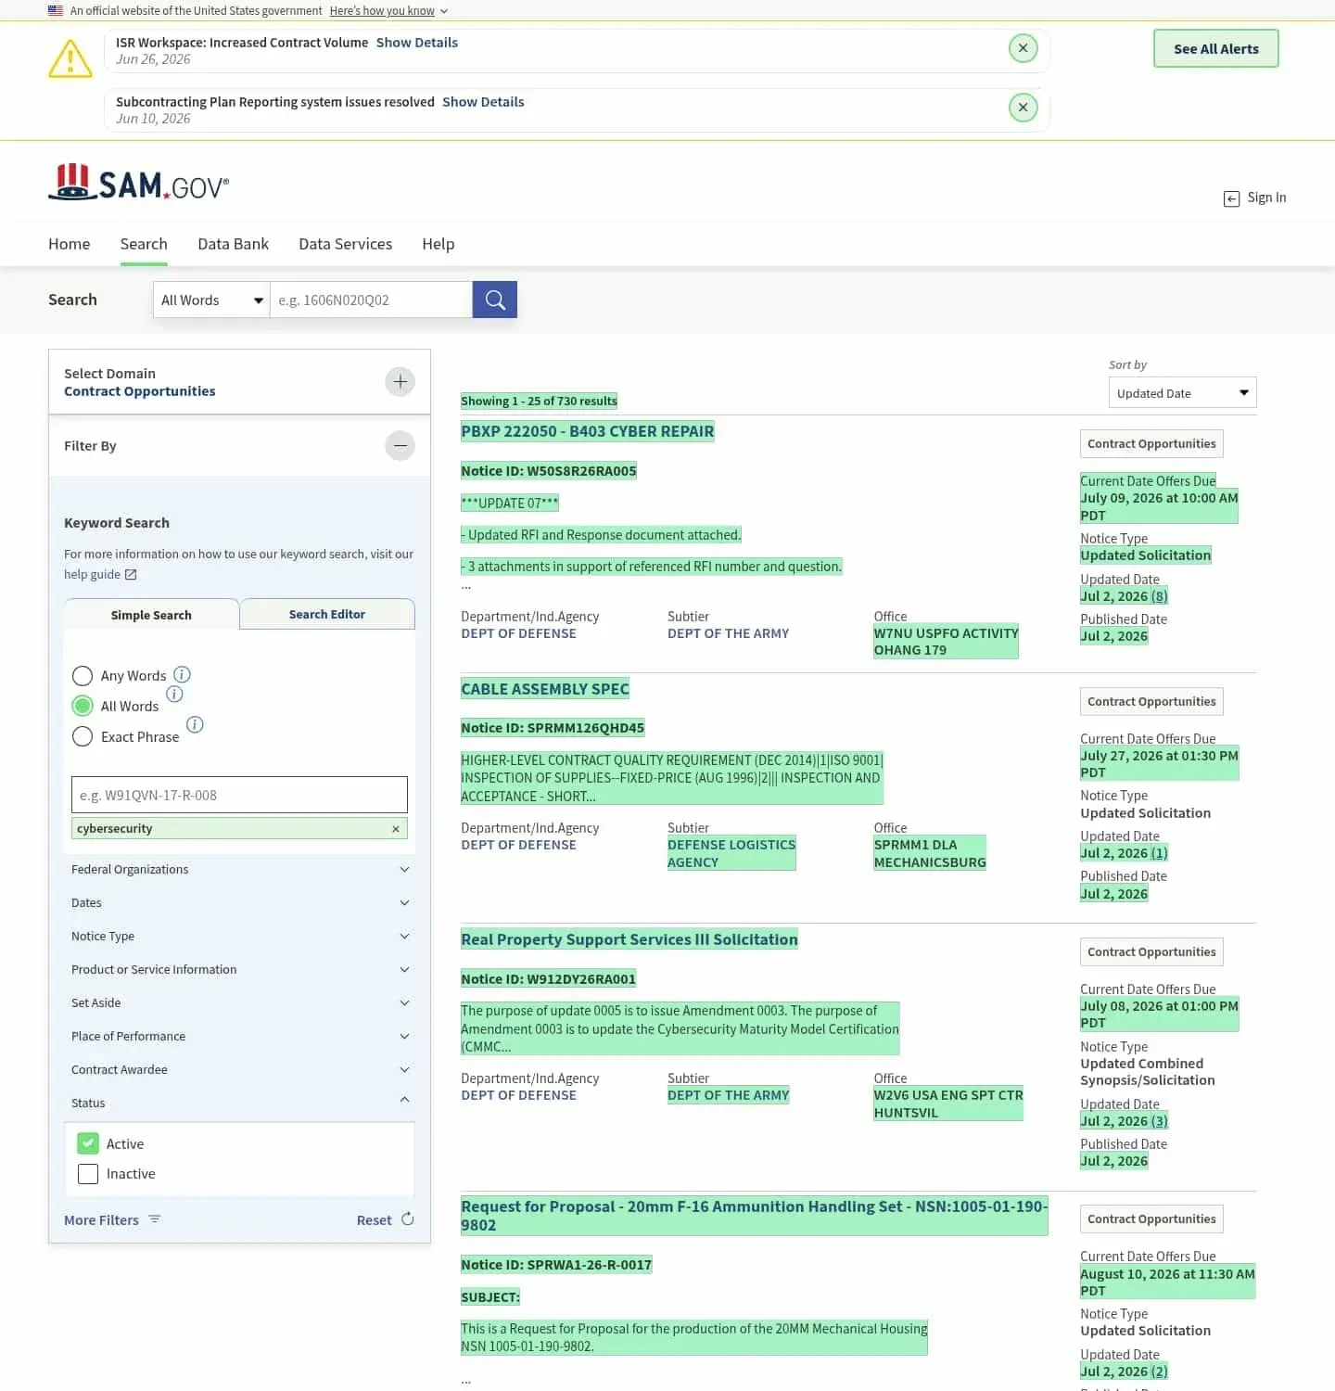
Task: Open 20mm F-16 Ammunition Handling Set proposal
Action: [x=754, y=1216]
